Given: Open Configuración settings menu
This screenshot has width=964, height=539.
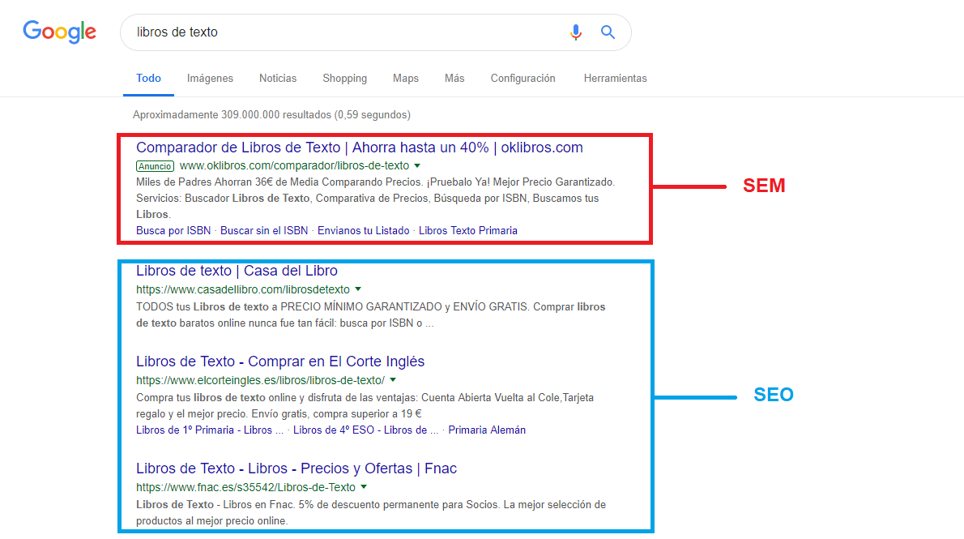Looking at the screenshot, I should (x=523, y=78).
